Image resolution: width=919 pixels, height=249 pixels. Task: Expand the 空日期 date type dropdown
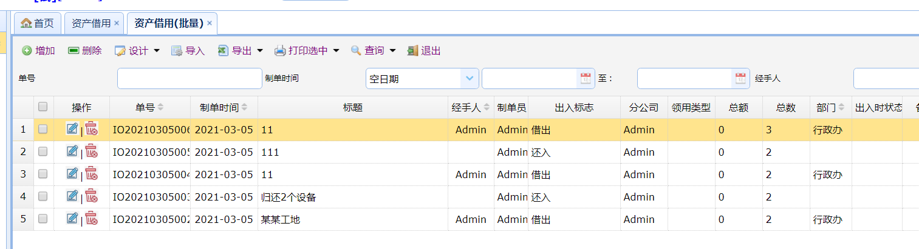click(469, 78)
